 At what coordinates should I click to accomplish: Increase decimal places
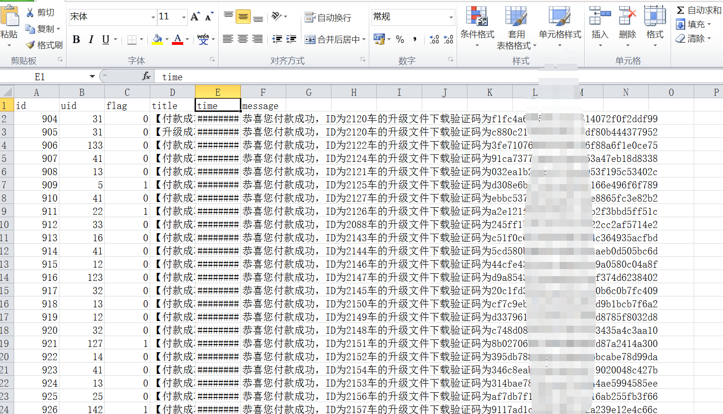[434, 40]
